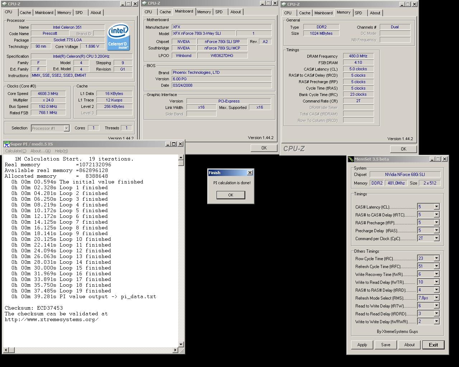Viewport: 459px width, 367px height.
Task: Open RAS# Precharge (tRP) dropdown in MemSet
Action: tap(436, 223)
